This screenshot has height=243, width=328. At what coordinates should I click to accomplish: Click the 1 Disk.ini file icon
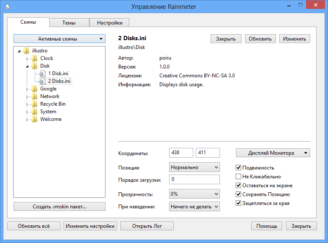click(43, 74)
